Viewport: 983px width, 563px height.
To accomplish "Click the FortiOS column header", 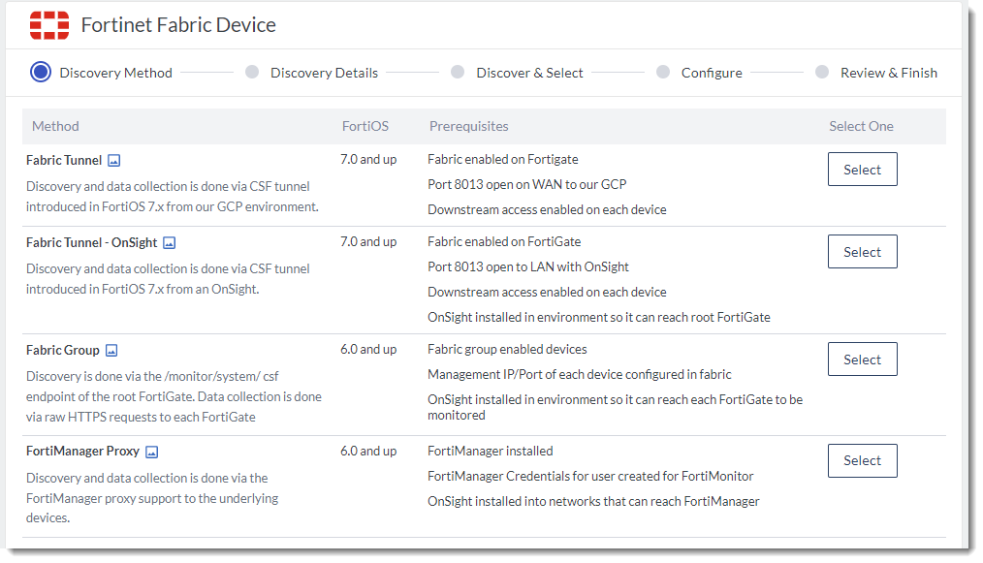I will (365, 126).
